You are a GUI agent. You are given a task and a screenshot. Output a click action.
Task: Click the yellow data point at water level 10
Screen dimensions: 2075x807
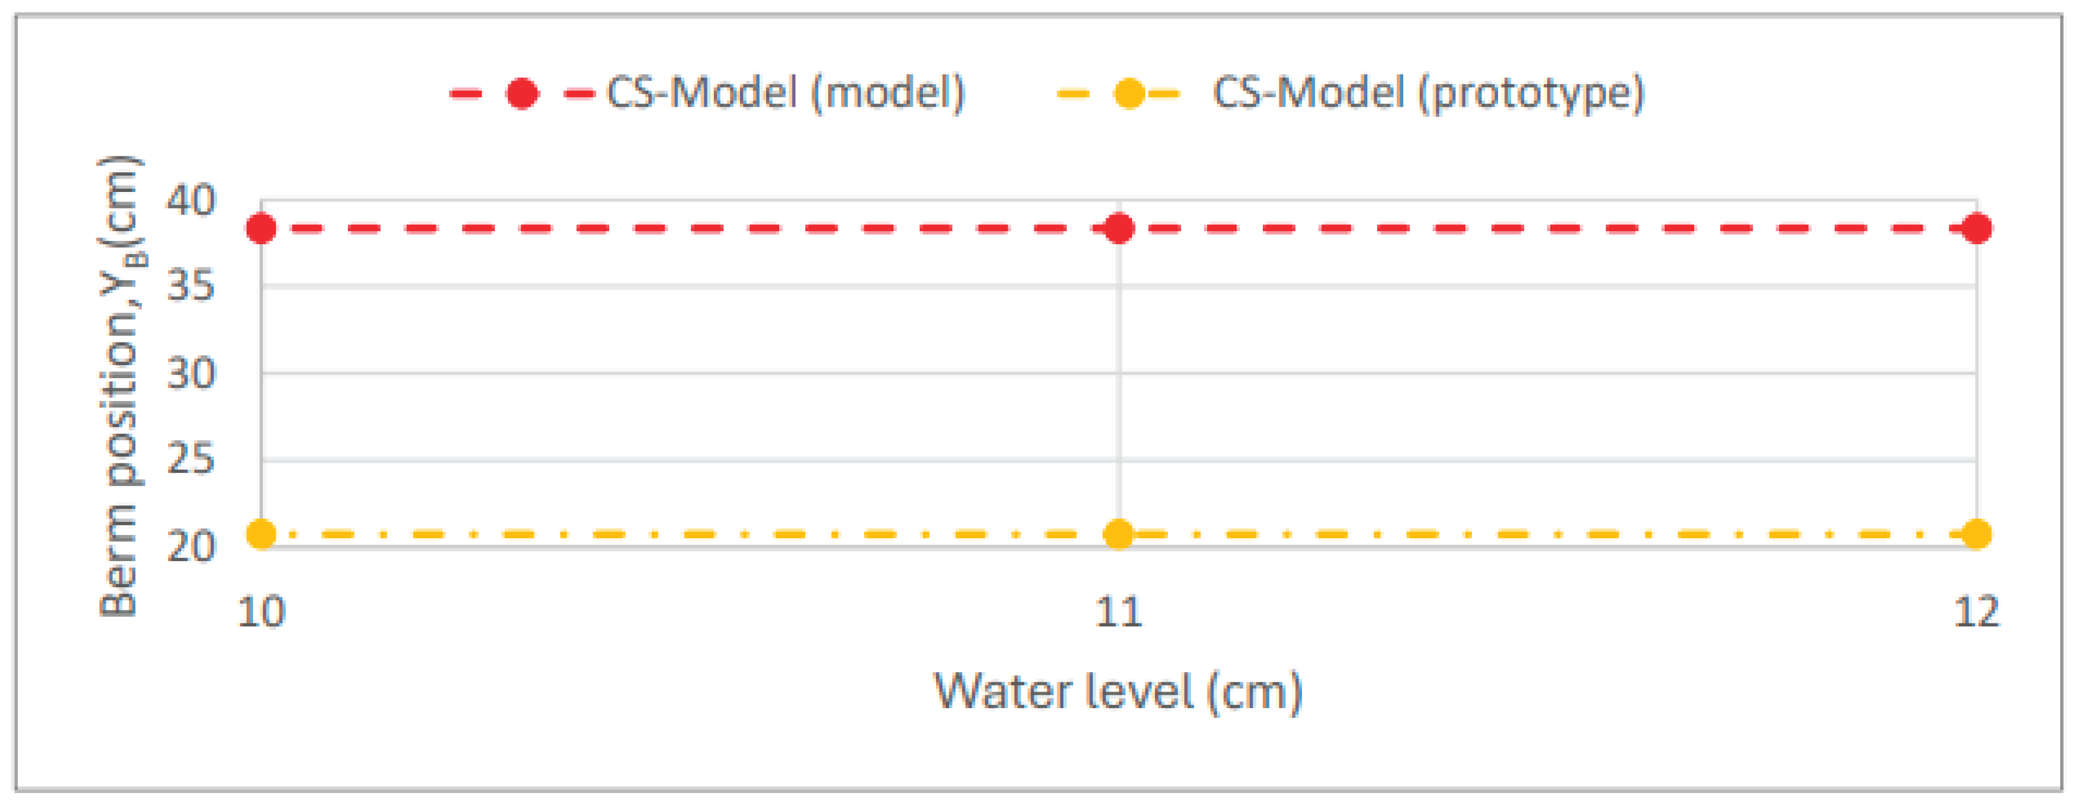tap(261, 534)
